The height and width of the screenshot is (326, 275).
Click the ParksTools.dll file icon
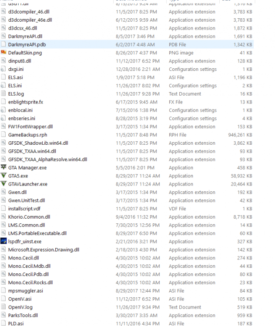3,315
